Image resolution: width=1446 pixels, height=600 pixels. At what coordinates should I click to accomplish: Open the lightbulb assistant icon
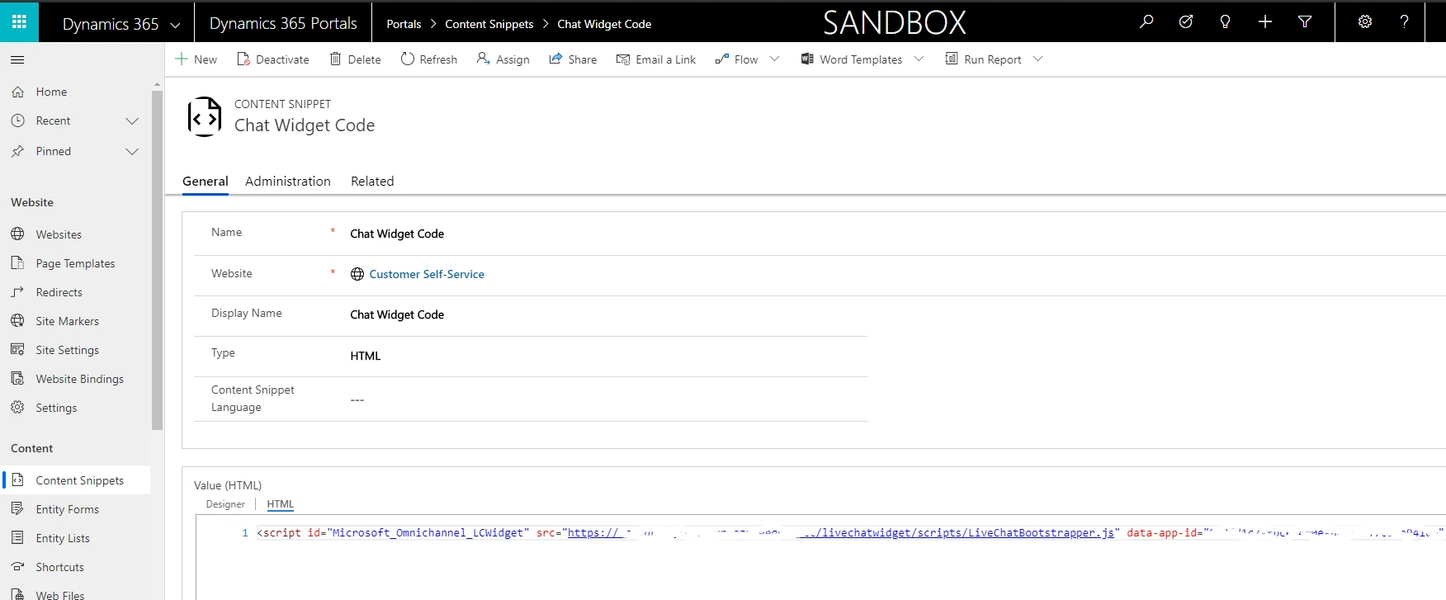point(1225,22)
